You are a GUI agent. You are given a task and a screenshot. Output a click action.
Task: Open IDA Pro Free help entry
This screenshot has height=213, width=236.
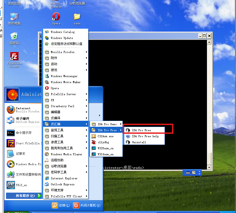click(x=144, y=136)
